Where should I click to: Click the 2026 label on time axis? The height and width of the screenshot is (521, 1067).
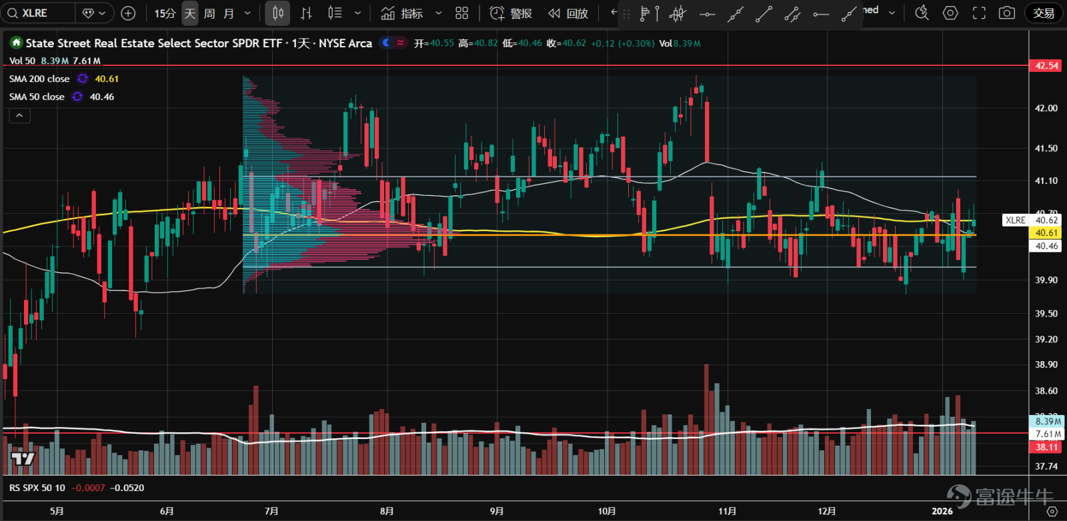coord(942,511)
